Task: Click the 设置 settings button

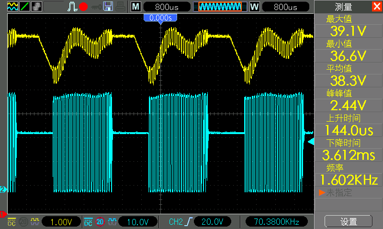Action: (349, 221)
